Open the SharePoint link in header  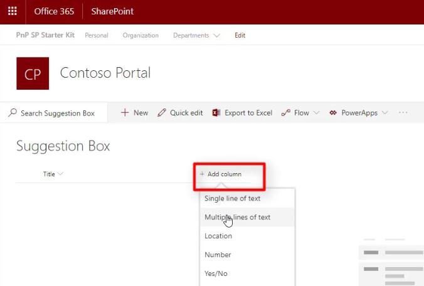point(112,11)
